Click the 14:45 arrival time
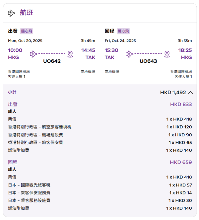199x220 pixels. [88, 50]
